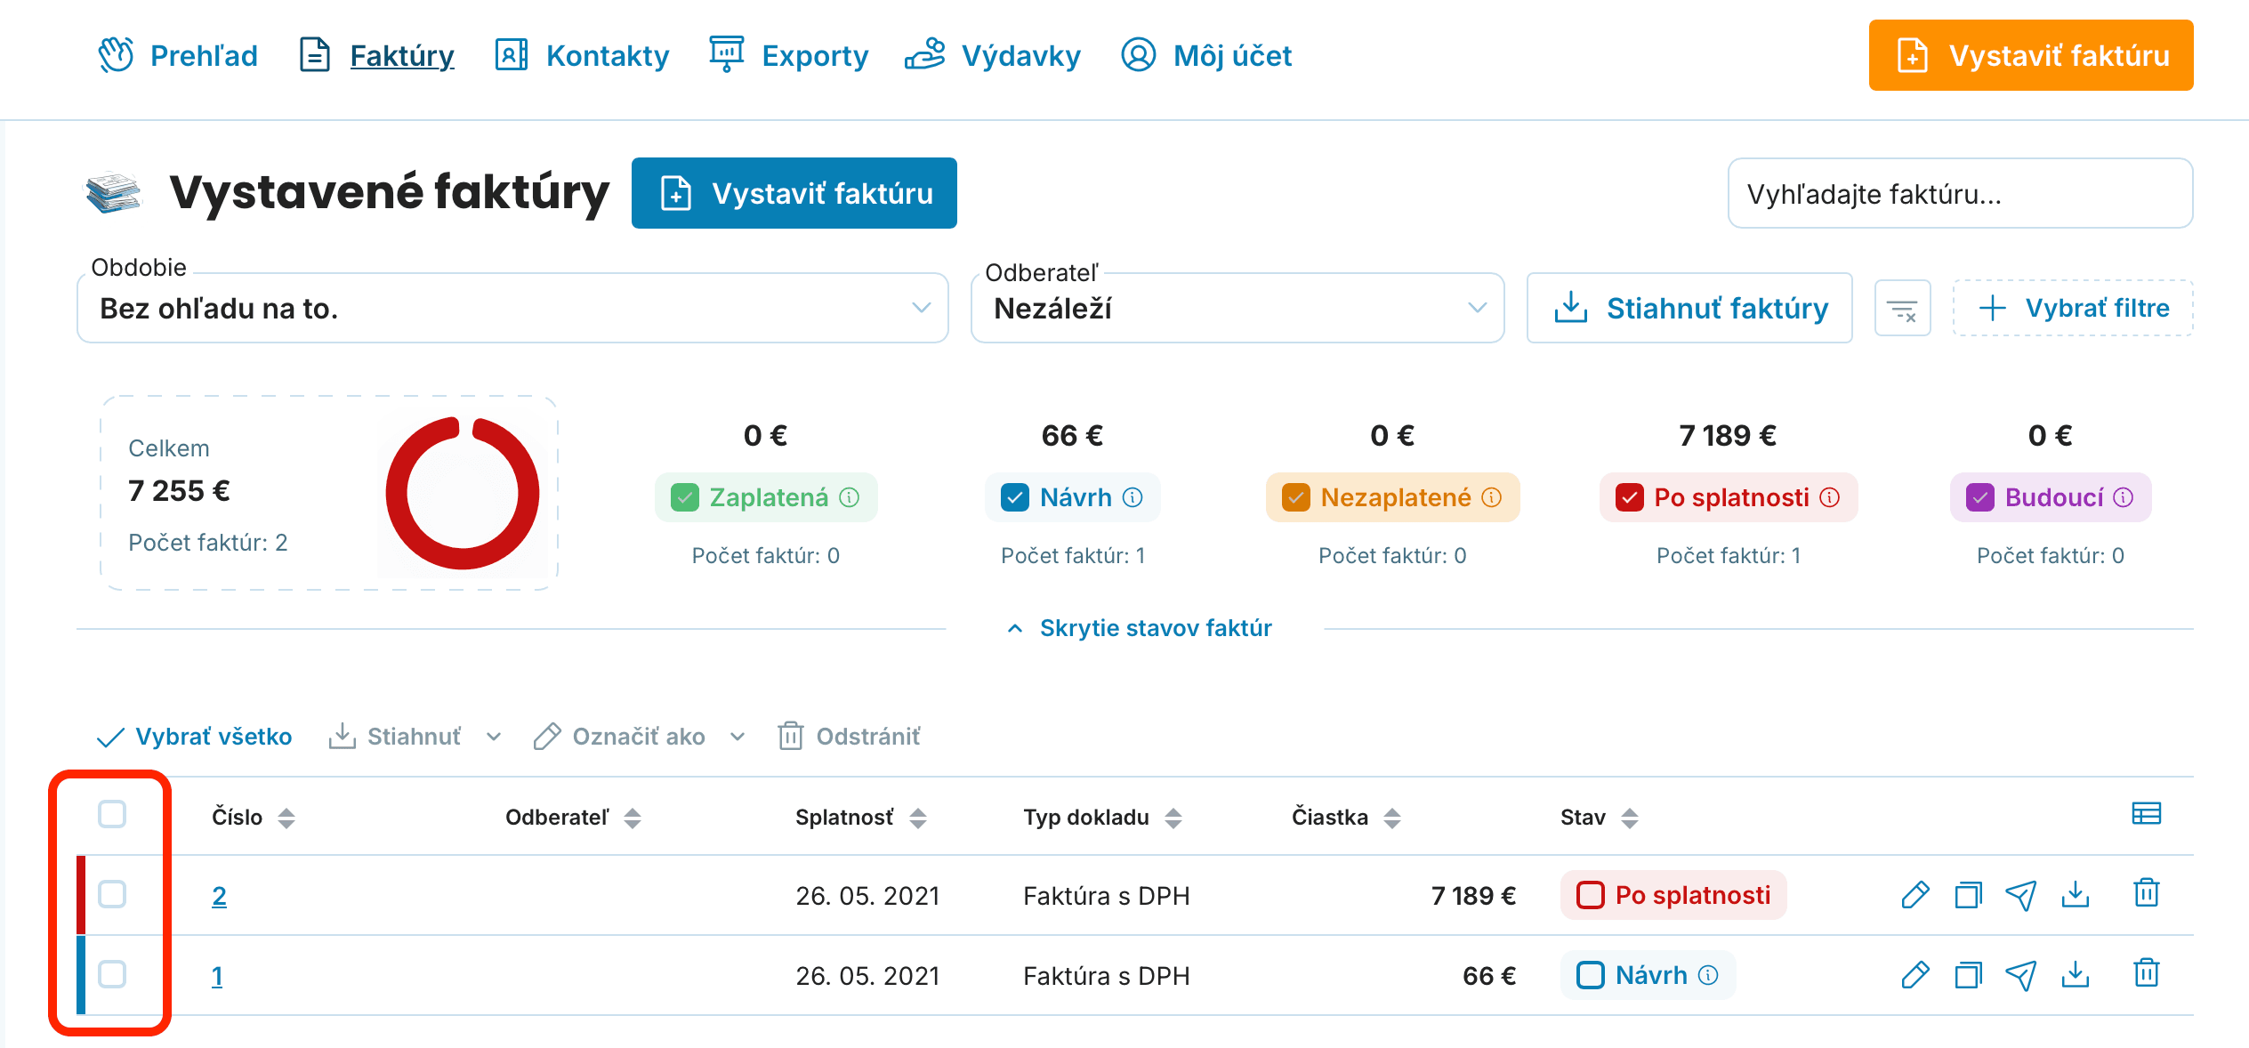The image size is (2249, 1048).
Task: Click the Stiahnuť faktúry button
Action: (x=1689, y=308)
